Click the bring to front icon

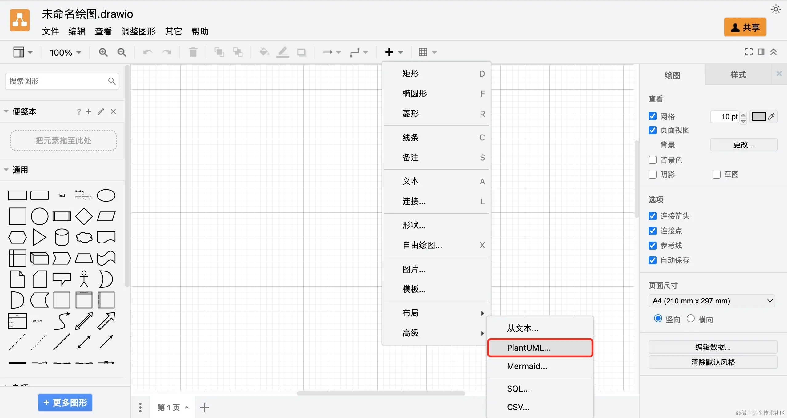click(x=219, y=52)
